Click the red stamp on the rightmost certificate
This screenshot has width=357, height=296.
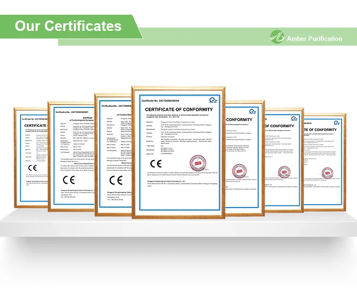(x=327, y=173)
